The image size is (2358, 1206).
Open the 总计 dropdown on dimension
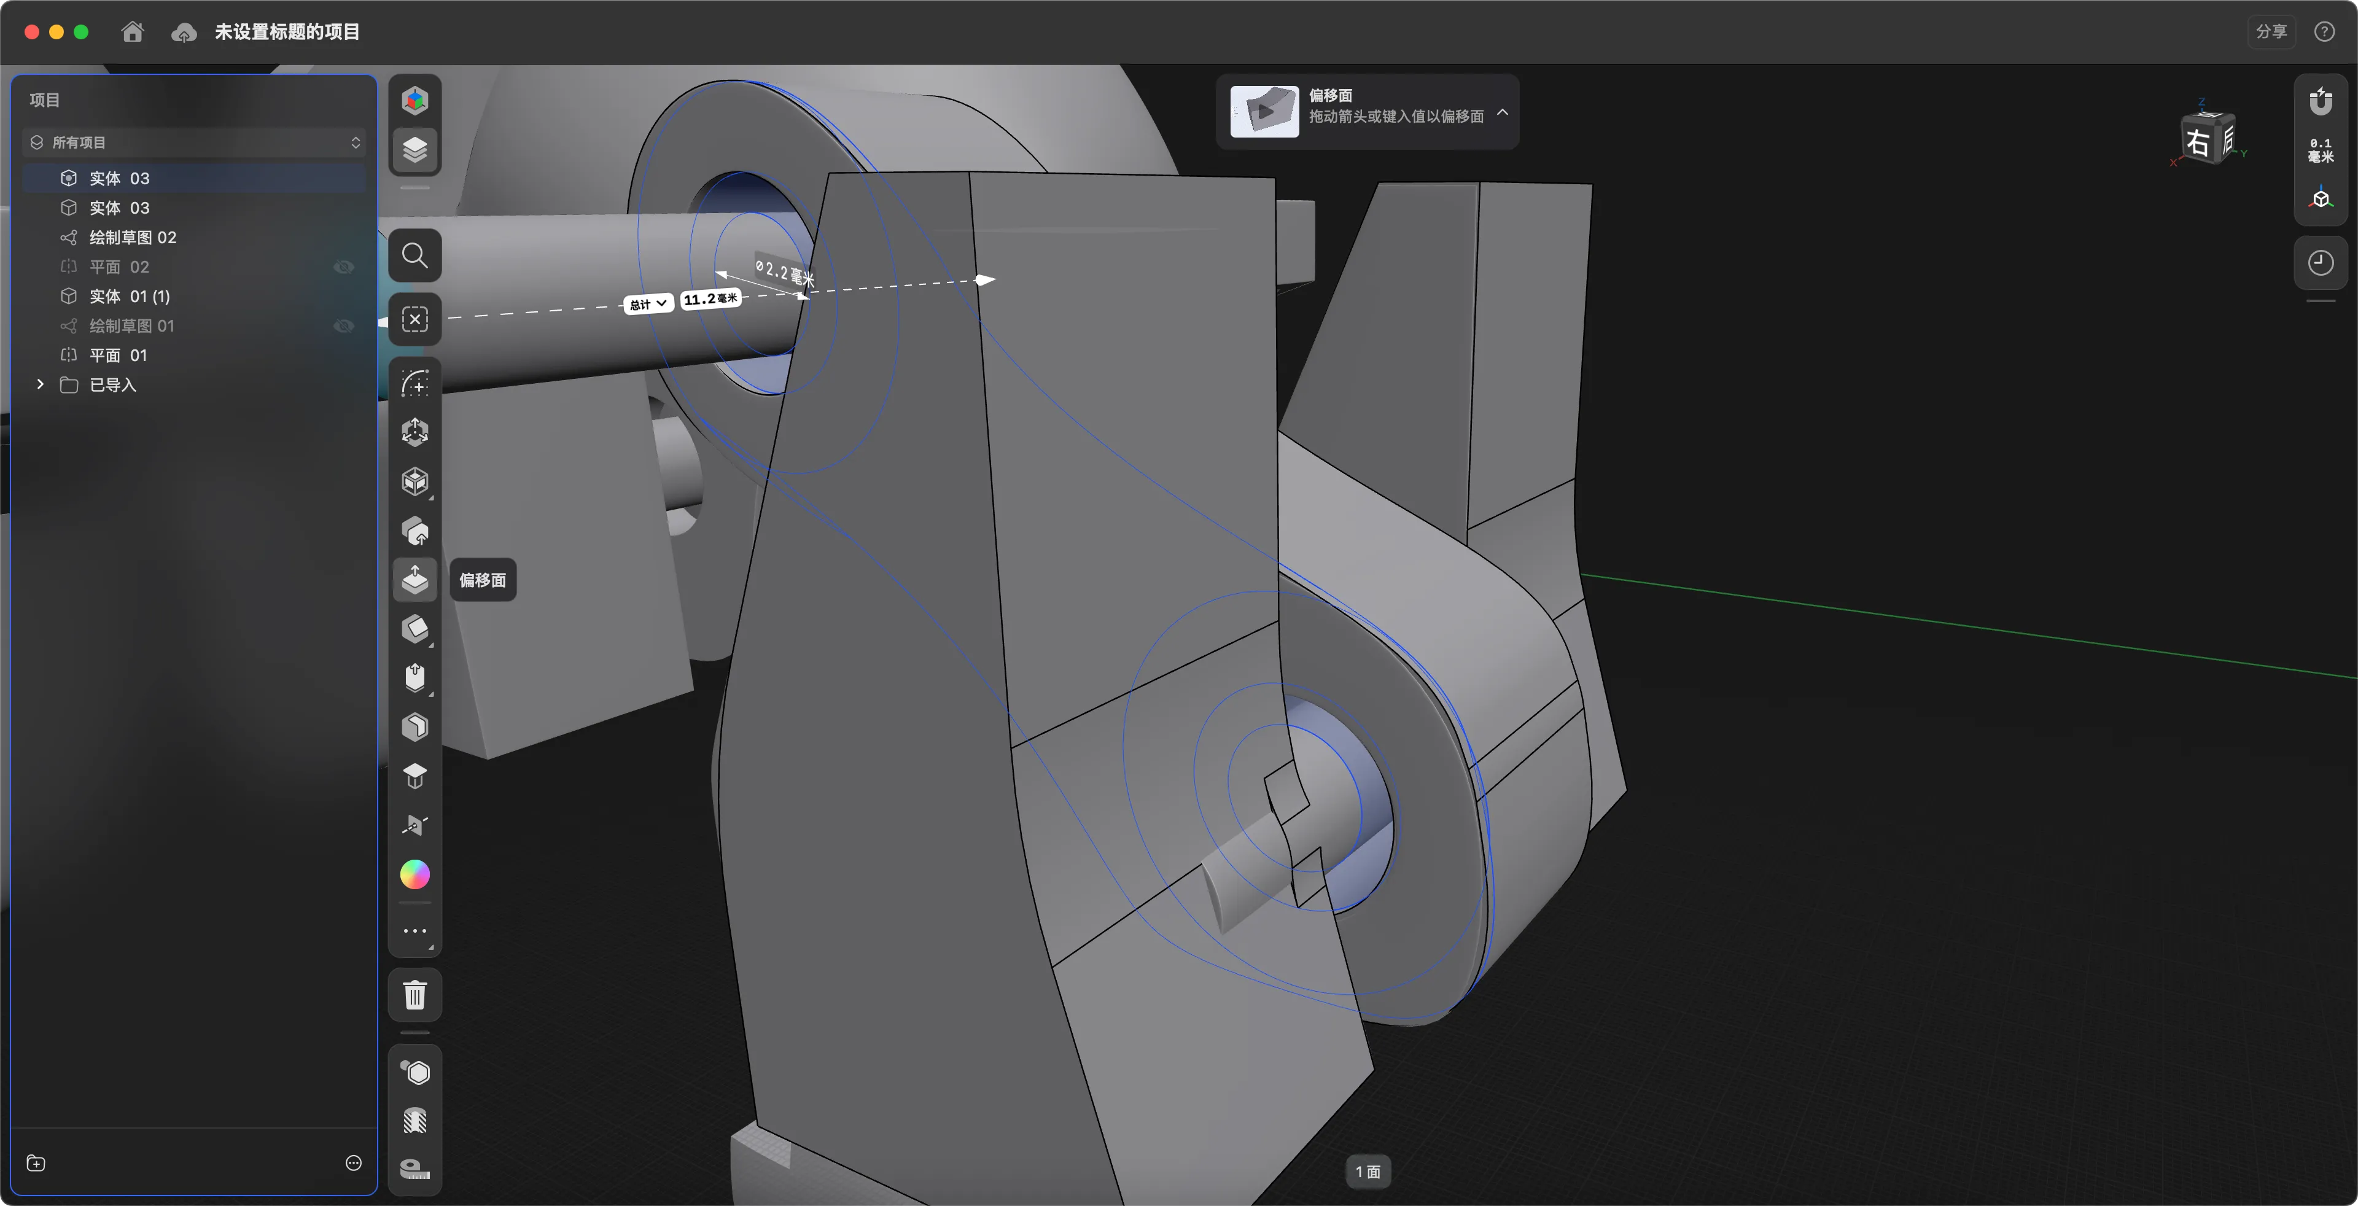[648, 304]
